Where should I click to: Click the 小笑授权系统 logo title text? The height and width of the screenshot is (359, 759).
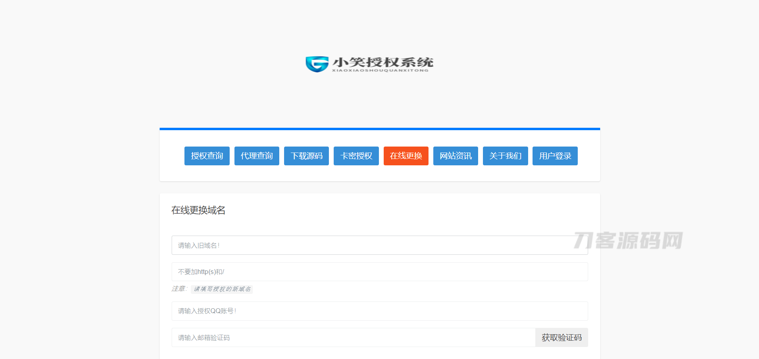(x=383, y=62)
